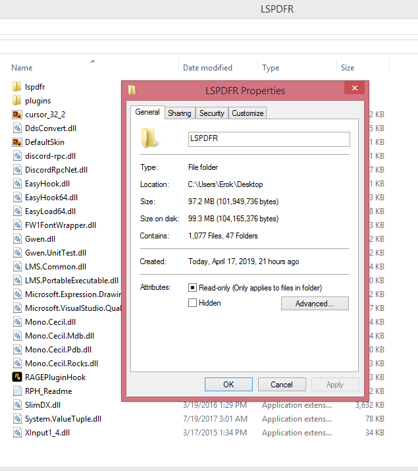Click the EasyLoad64.dll file icon
The height and width of the screenshot is (471, 418).
(x=17, y=211)
